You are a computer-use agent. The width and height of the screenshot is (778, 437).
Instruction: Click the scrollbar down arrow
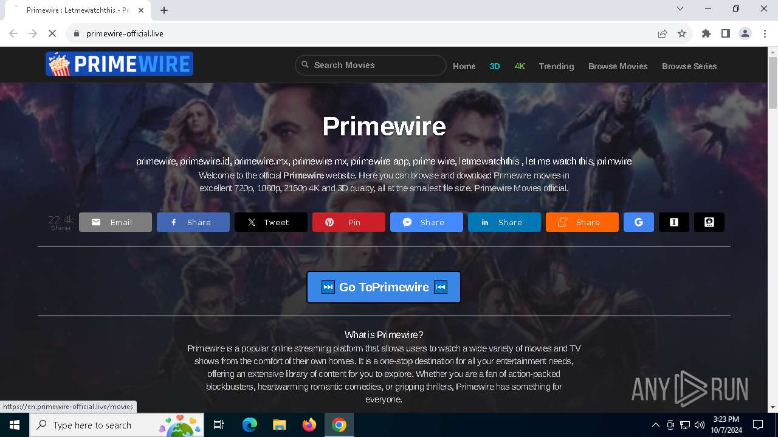[x=773, y=407]
